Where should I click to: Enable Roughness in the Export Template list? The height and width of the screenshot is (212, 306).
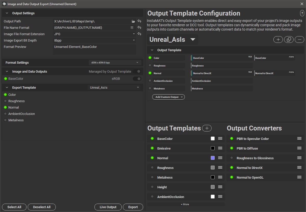[x=6, y=101]
